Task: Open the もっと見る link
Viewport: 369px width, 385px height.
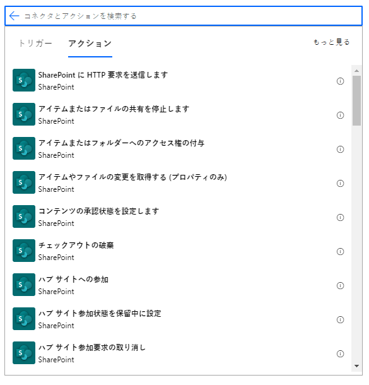Action: [331, 42]
